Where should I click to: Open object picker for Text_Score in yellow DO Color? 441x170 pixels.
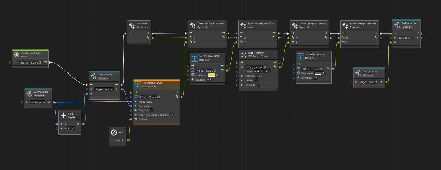click(215, 71)
